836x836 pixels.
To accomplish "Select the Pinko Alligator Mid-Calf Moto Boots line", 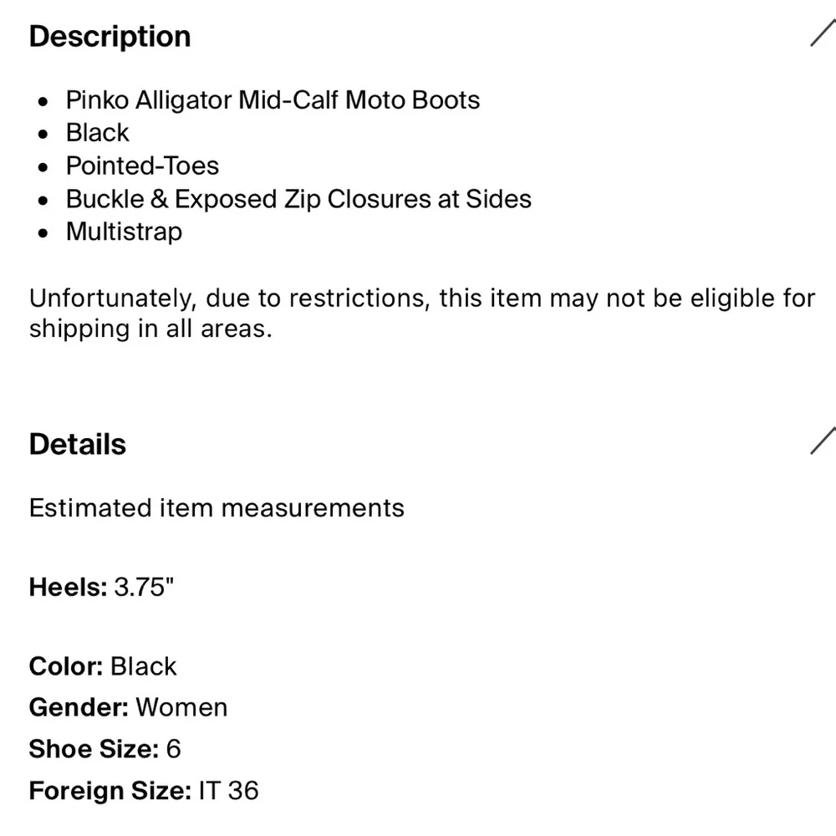I will (x=273, y=100).
